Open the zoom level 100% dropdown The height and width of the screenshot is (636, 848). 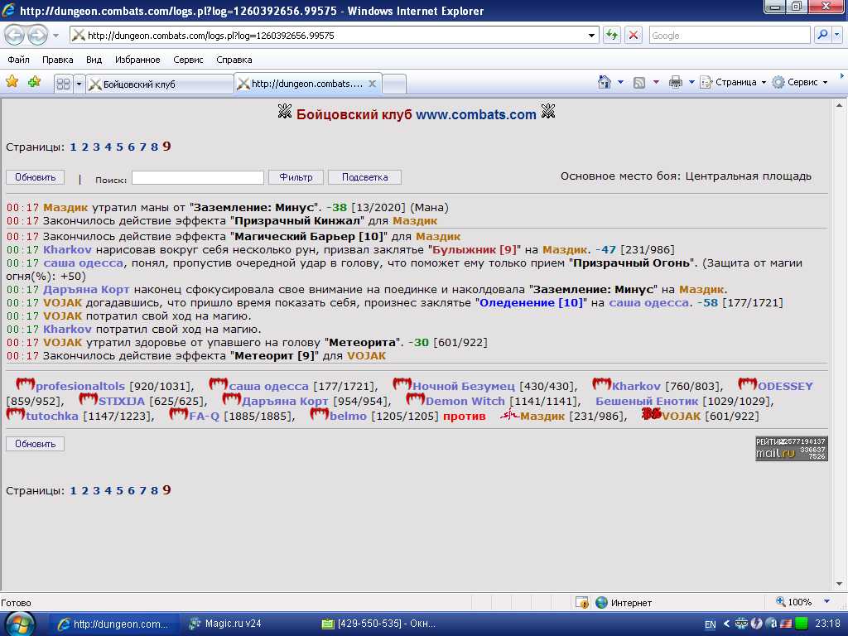point(827,602)
